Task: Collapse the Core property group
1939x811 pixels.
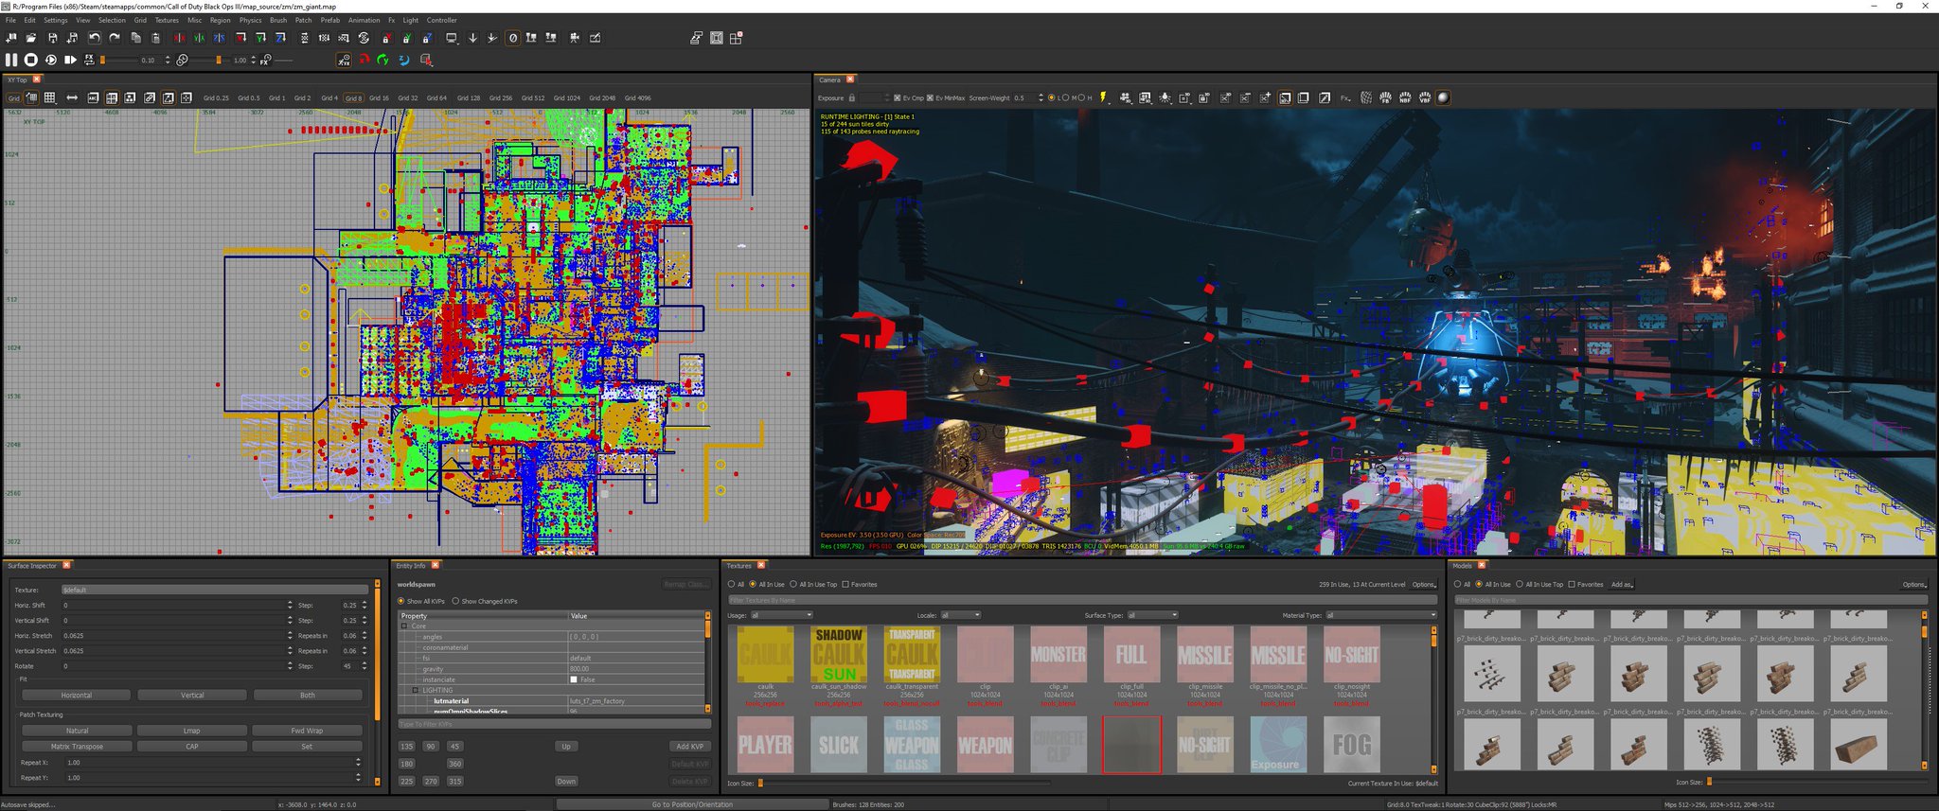Action: [404, 626]
